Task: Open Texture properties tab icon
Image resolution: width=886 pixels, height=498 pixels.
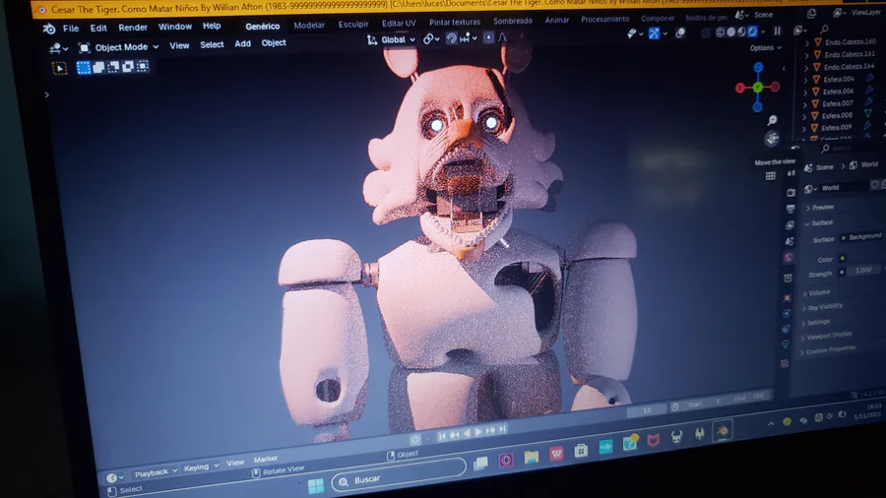Action: pyautogui.click(x=785, y=363)
